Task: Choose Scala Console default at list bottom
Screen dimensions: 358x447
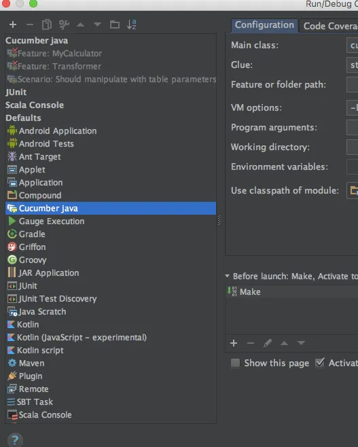Action: coord(111,415)
